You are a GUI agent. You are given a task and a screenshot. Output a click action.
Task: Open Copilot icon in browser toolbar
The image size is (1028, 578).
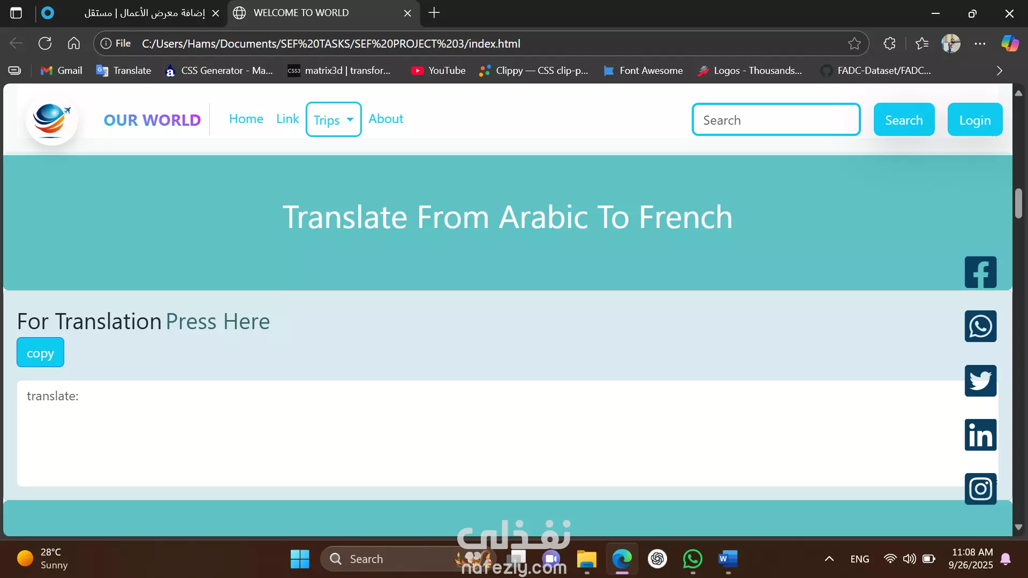pyautogui.click(x=1010, y=44)
